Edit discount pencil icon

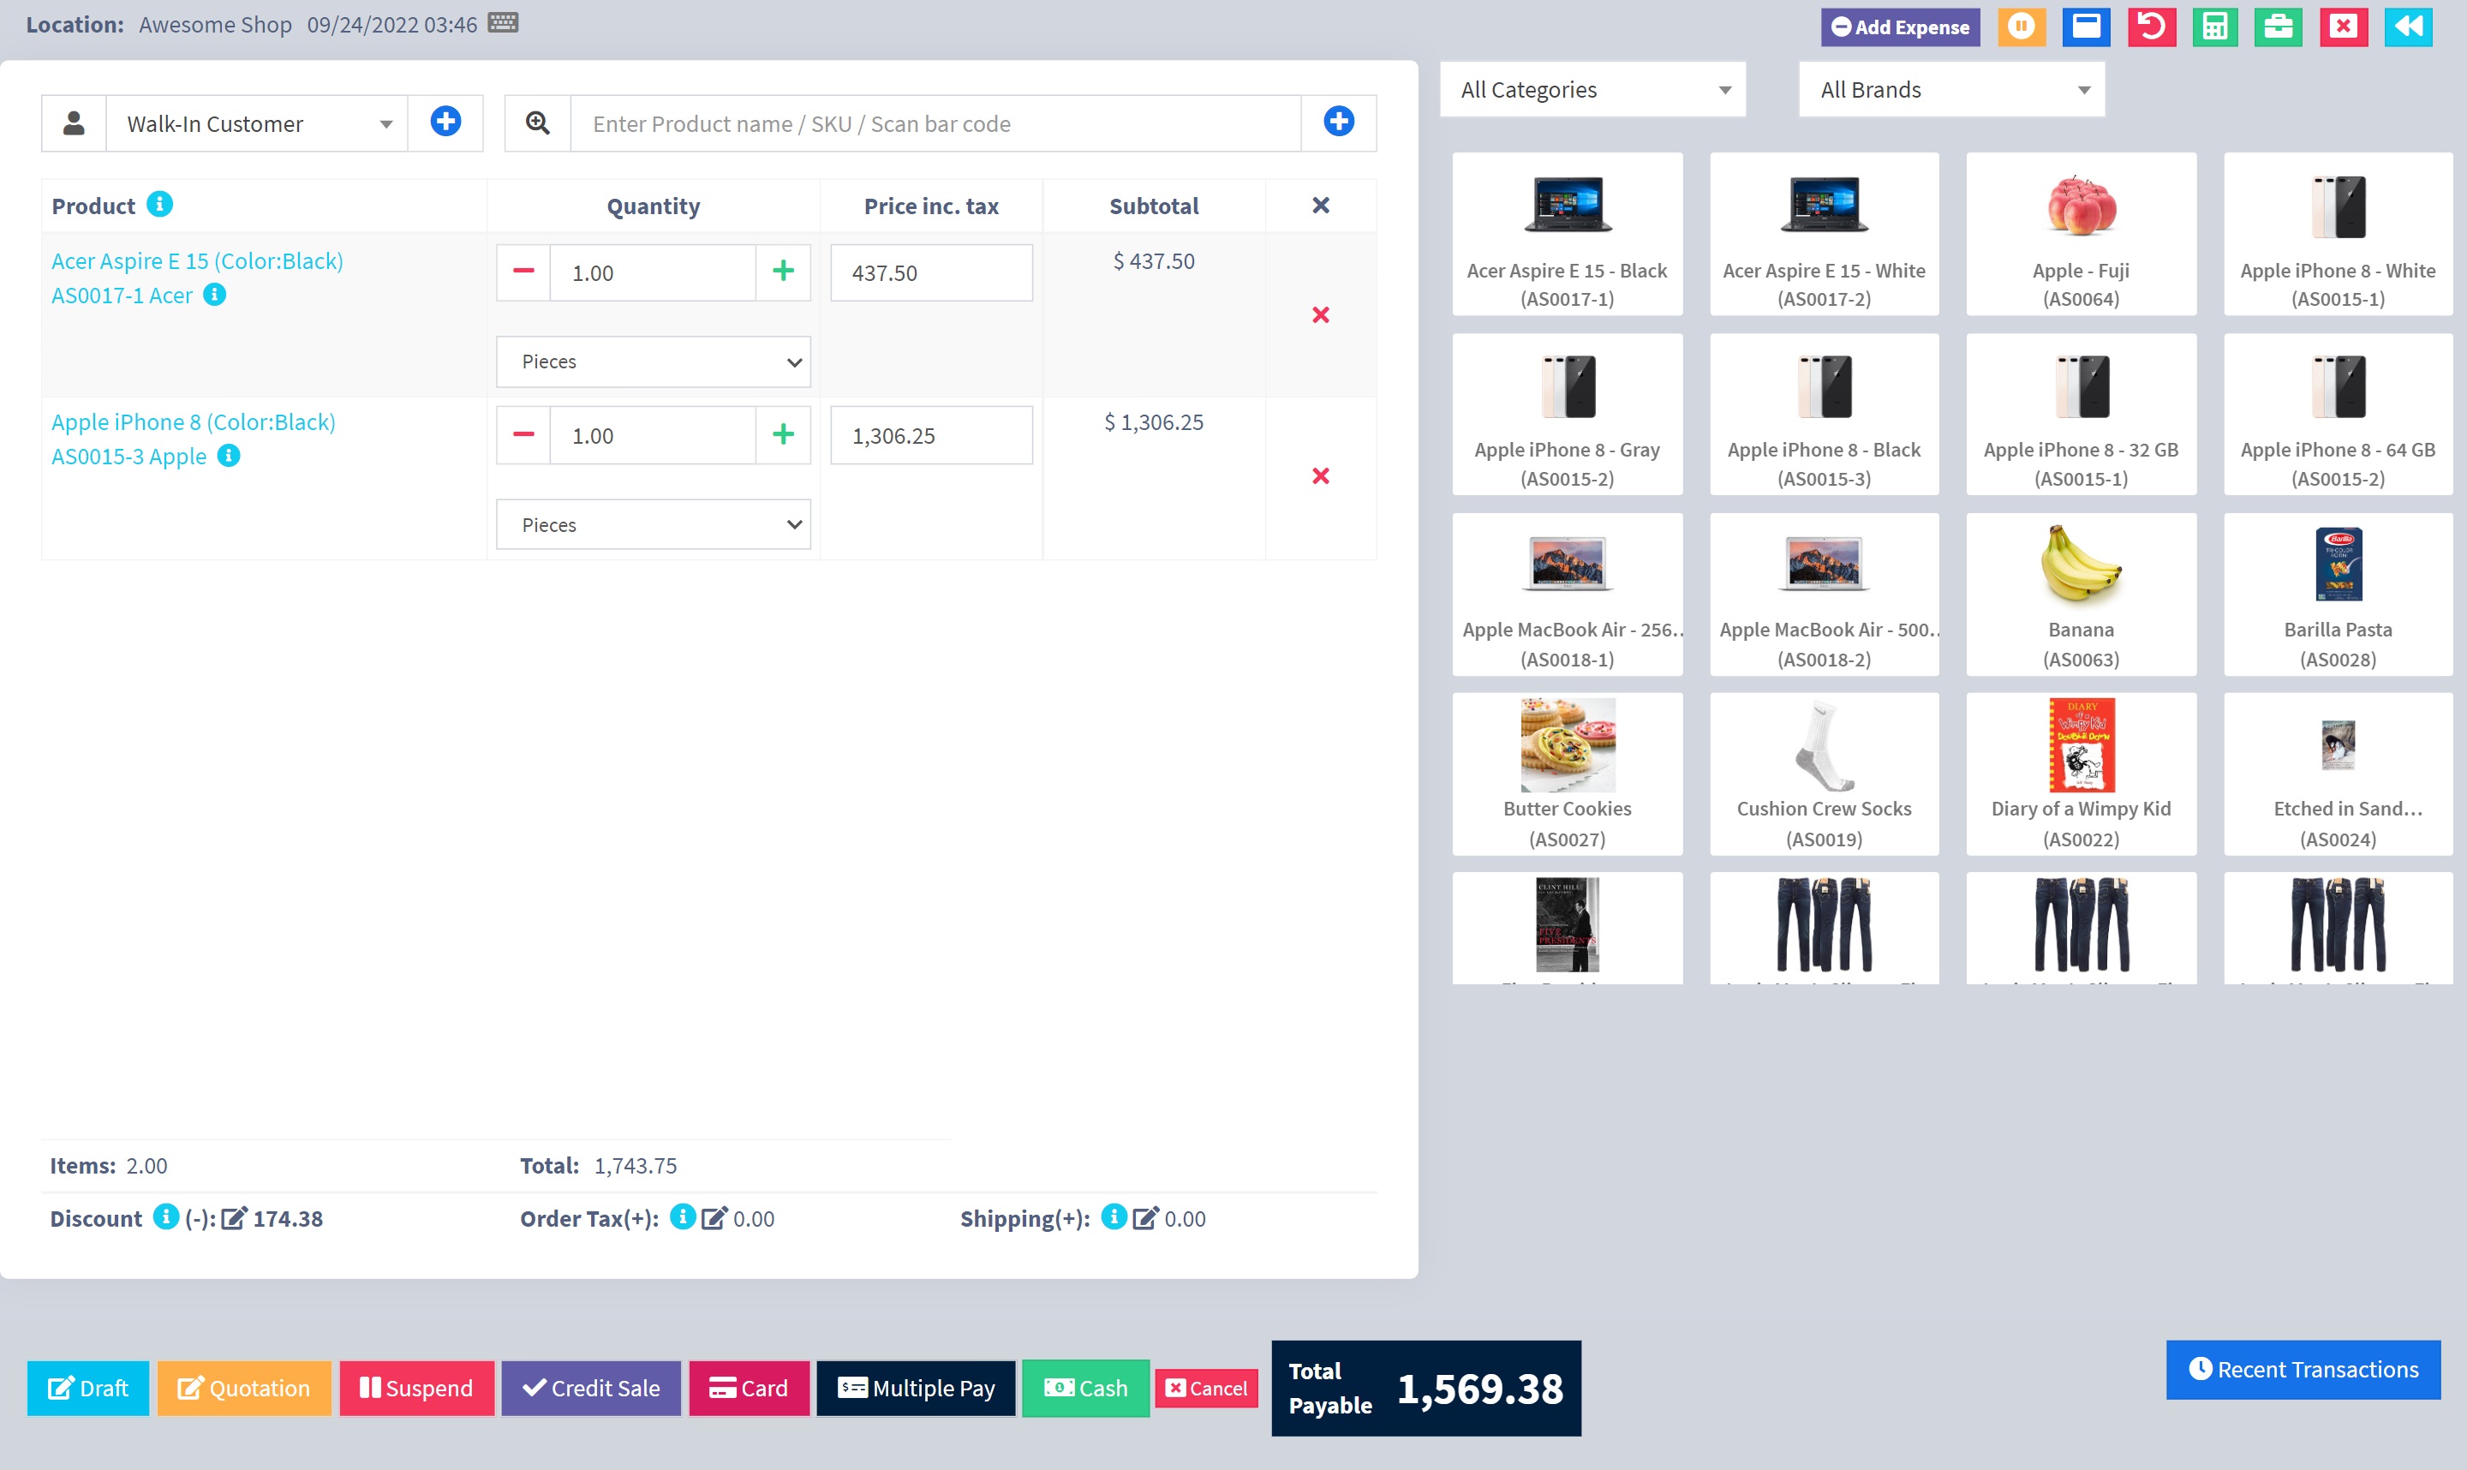234,1218
